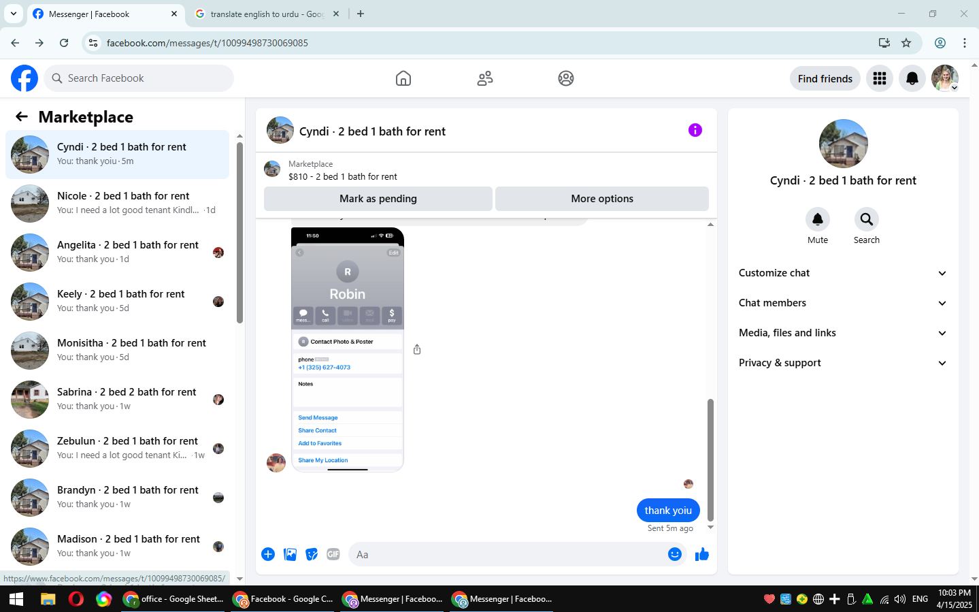Open the Madison conversation in the list
Viewport: 979px width, 612px height.
(117, 547)
